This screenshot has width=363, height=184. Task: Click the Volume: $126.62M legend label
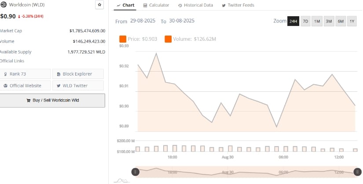pyautogui.click(x=194, y=39)
